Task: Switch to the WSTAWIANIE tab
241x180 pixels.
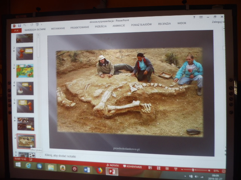Action: 58,28
